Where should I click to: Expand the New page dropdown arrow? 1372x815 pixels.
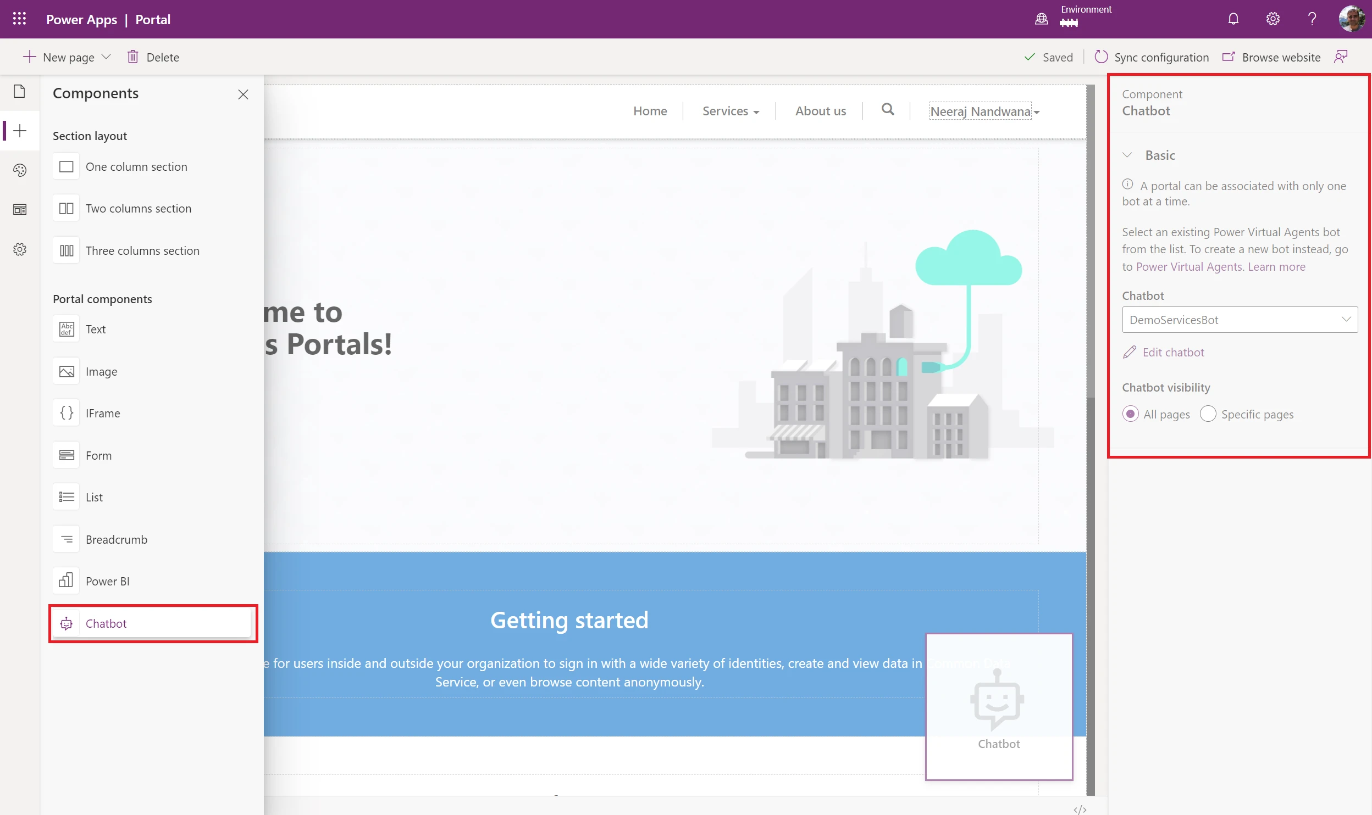(107, 57)
